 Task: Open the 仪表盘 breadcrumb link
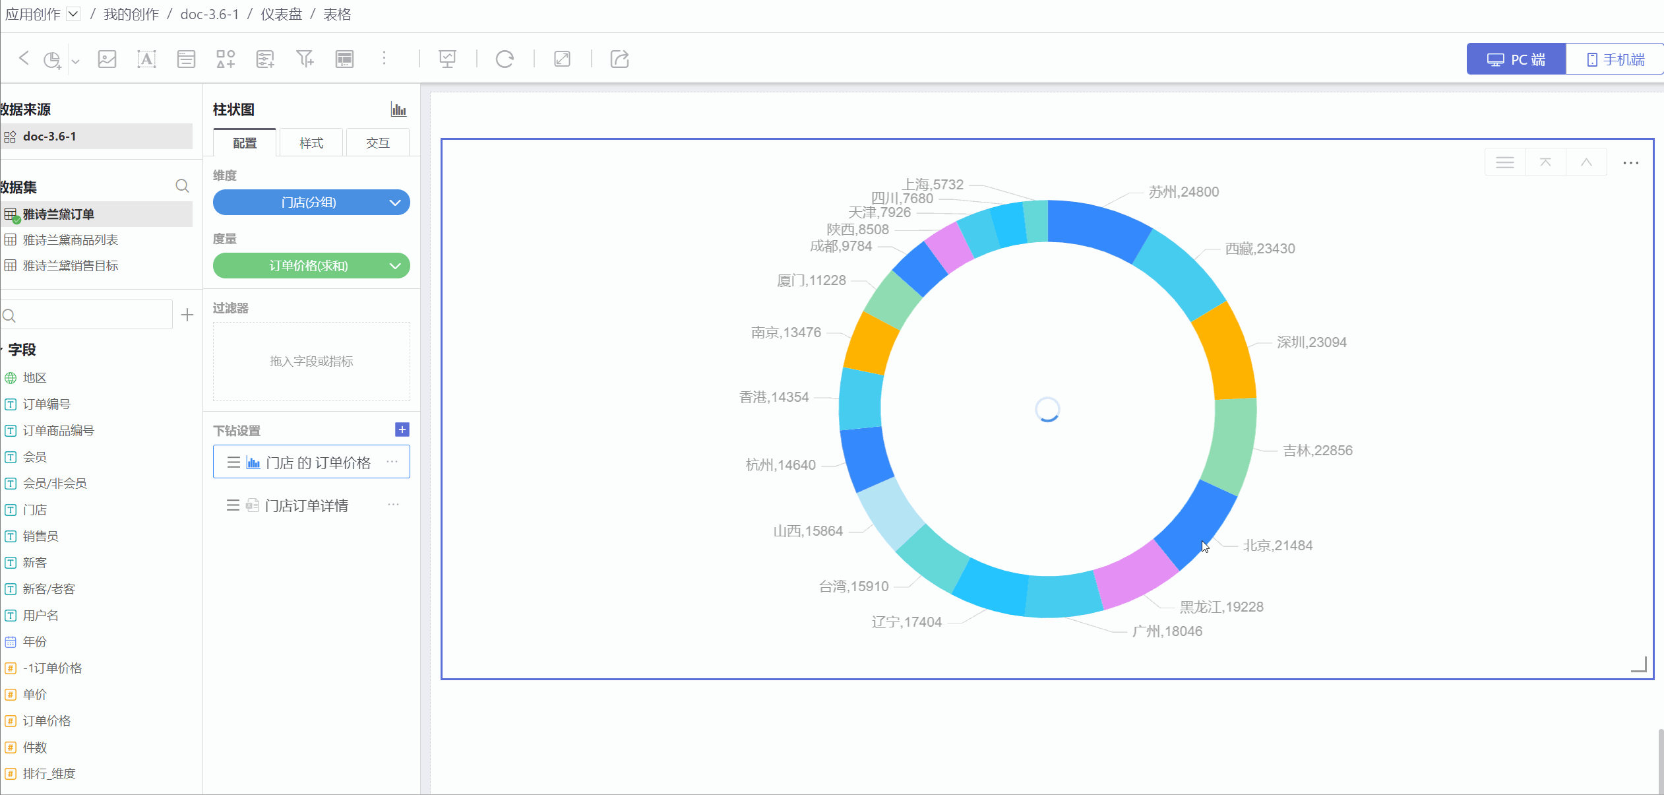point(281,14)
